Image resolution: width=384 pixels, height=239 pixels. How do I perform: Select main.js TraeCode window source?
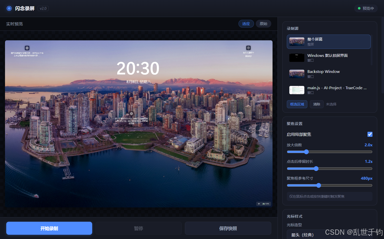click(329, 90)
